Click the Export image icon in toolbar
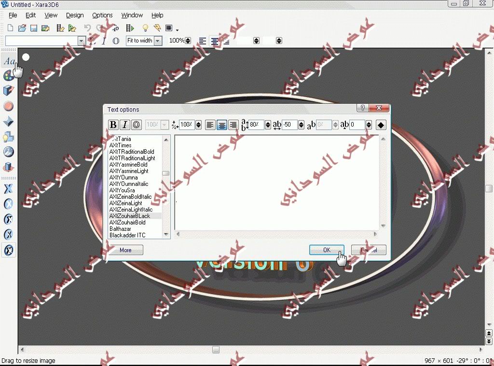Image resolution: width=494 pixels, height=366 pixels. (45, 28)
